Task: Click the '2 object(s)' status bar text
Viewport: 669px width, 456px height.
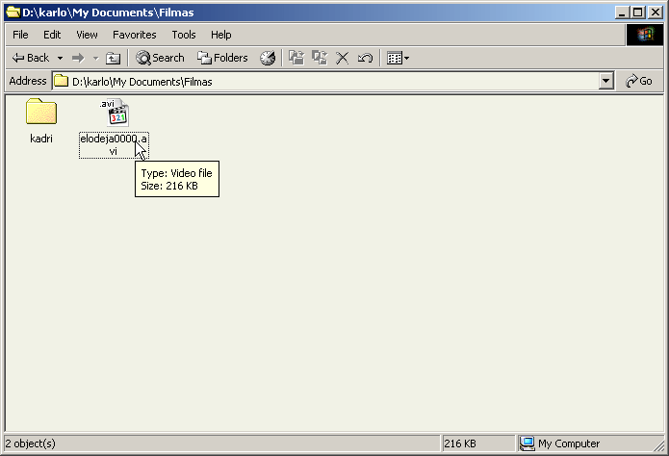Action: 30,443
